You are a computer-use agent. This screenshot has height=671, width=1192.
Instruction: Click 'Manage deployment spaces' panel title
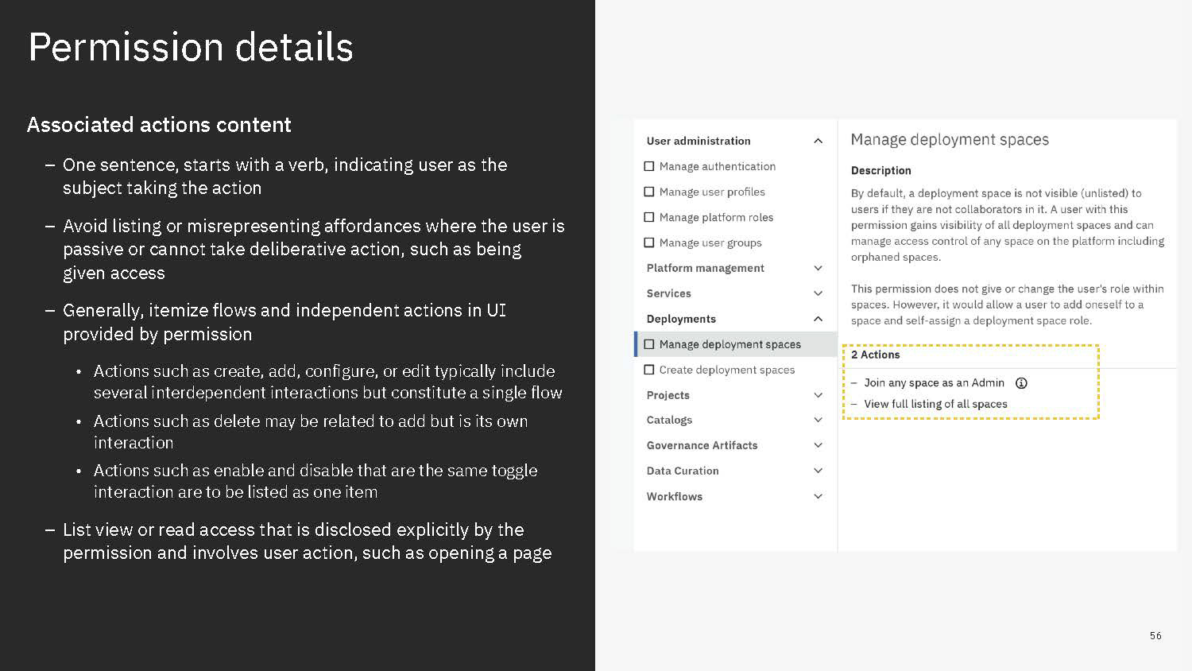[950, 140]
